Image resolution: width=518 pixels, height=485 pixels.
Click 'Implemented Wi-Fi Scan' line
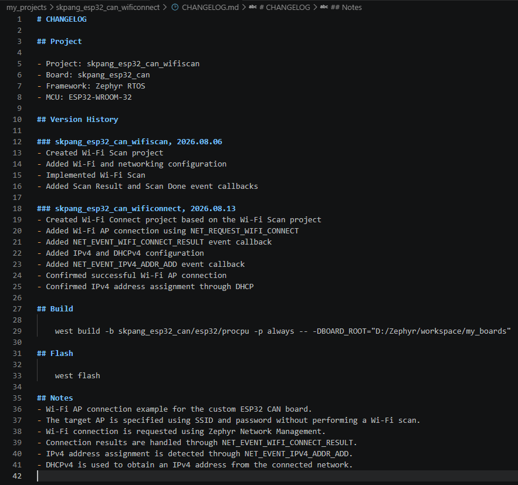tap(91, 175)
